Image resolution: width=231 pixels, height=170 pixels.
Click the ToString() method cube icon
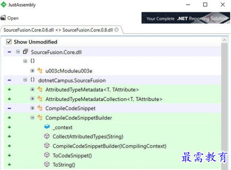pos(47,164)
